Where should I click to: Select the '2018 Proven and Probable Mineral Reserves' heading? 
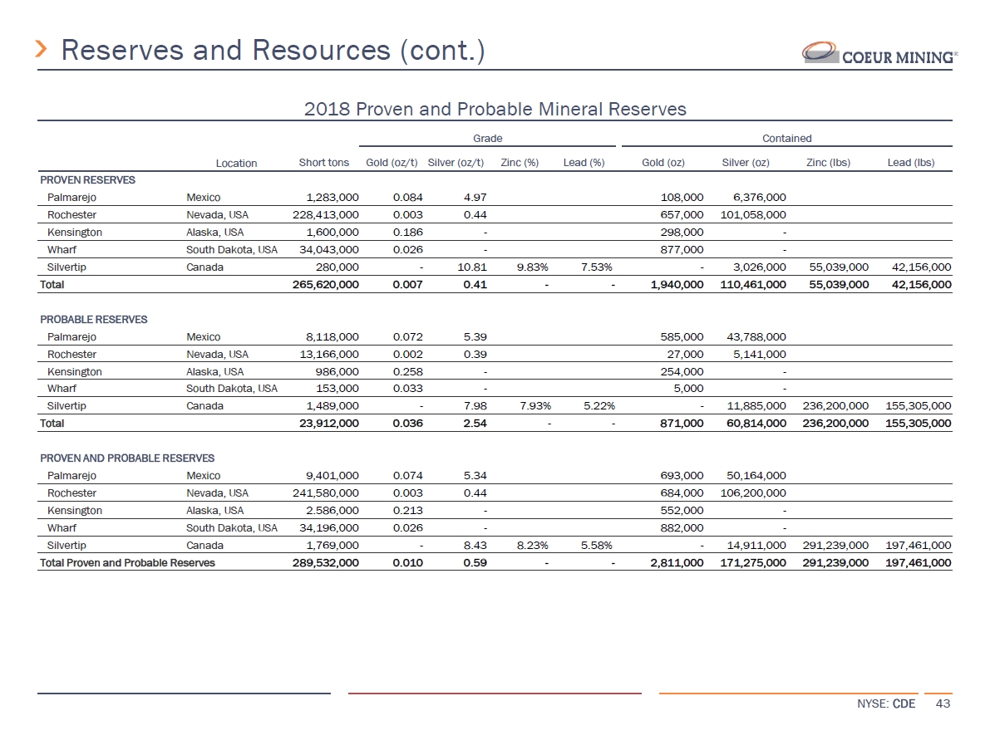pos(495,109)
